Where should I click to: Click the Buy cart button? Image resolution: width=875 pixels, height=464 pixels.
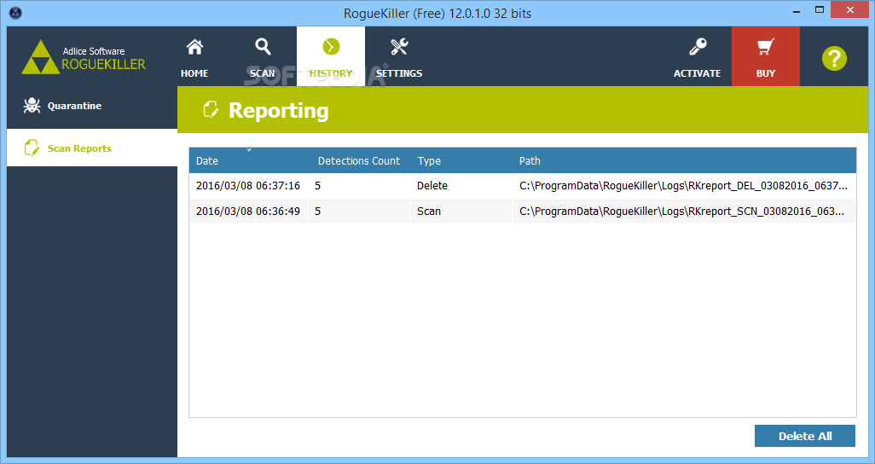click(766, 57)
